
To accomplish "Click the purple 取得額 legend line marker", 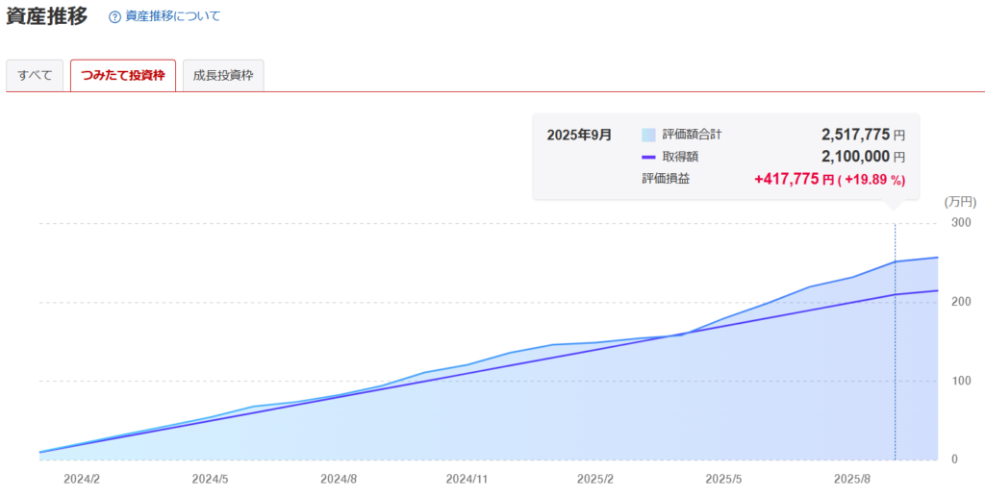I will pos(648,157).
